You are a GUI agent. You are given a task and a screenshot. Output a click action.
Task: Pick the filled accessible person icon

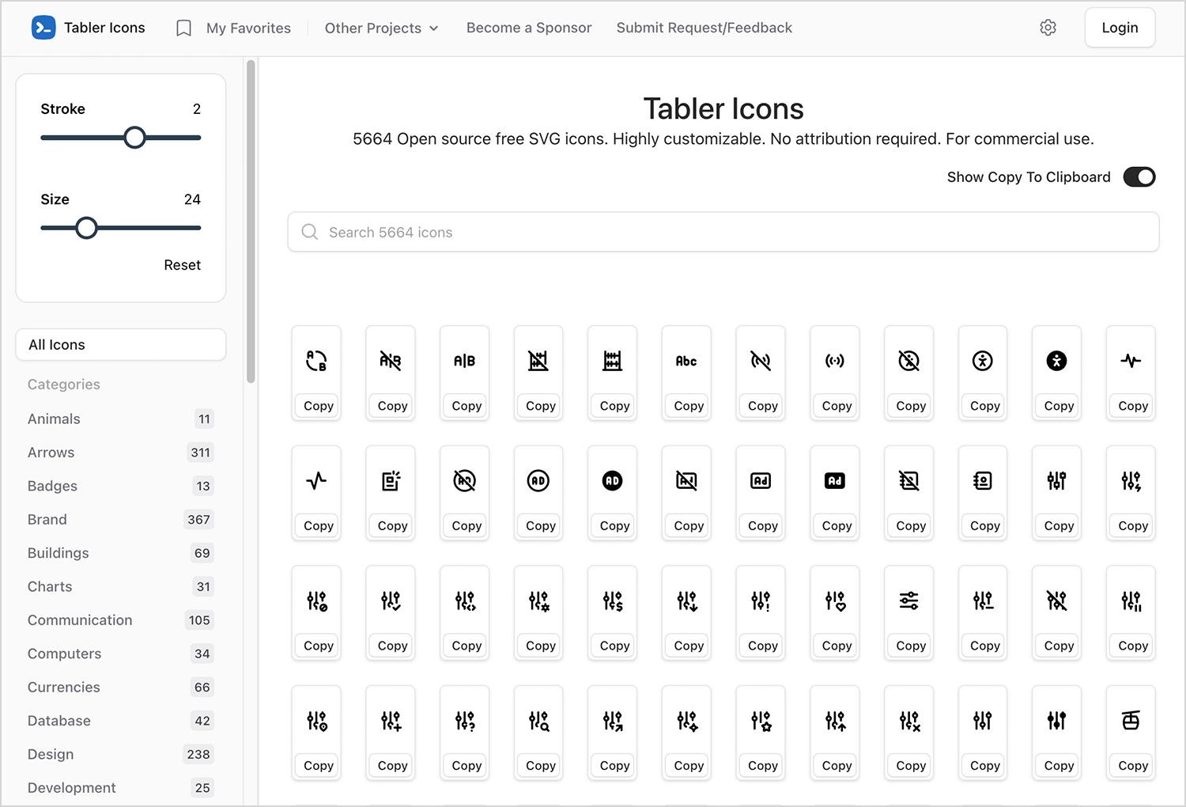1057,361
